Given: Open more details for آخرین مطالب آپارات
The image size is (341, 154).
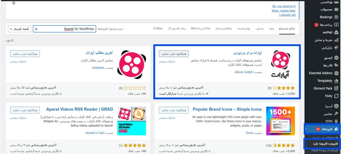Looking at the screenshot, I should tap(18, 61).
